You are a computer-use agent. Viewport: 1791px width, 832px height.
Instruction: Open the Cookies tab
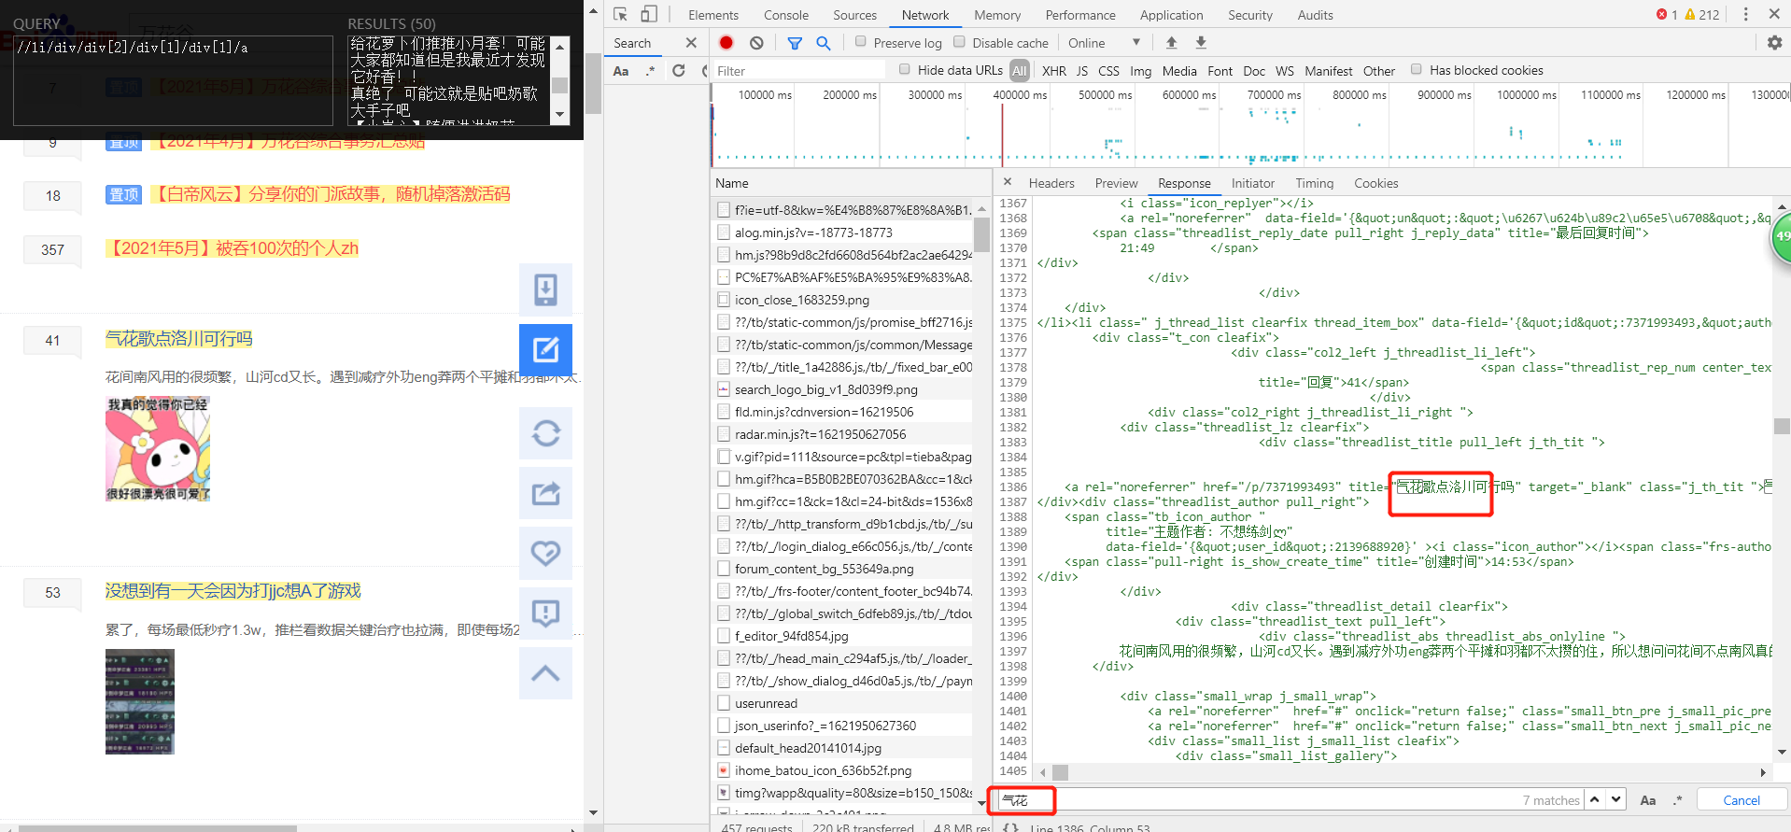pos(1375,183)
